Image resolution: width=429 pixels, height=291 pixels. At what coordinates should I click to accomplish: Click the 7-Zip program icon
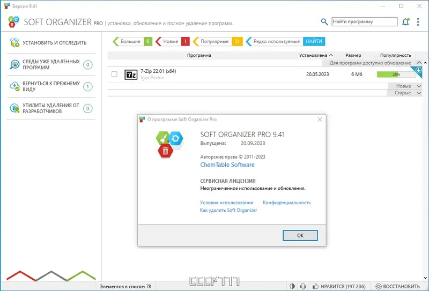point(131,74)
